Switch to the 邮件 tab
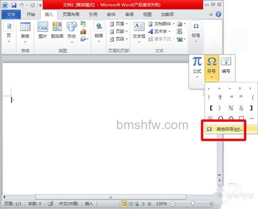Image resolution: width=258 pixels, height=209 pixels. 111,15
